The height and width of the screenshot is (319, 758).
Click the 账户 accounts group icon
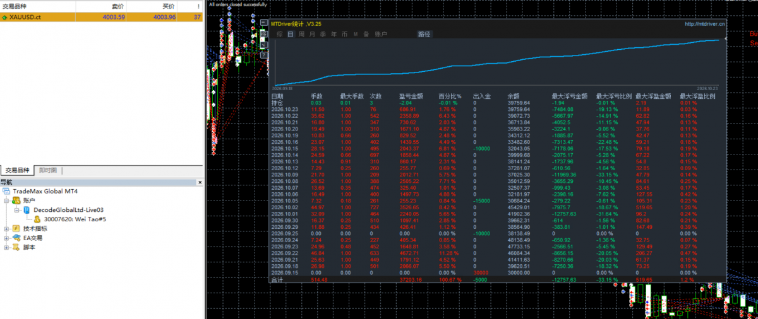pos(16,200)
